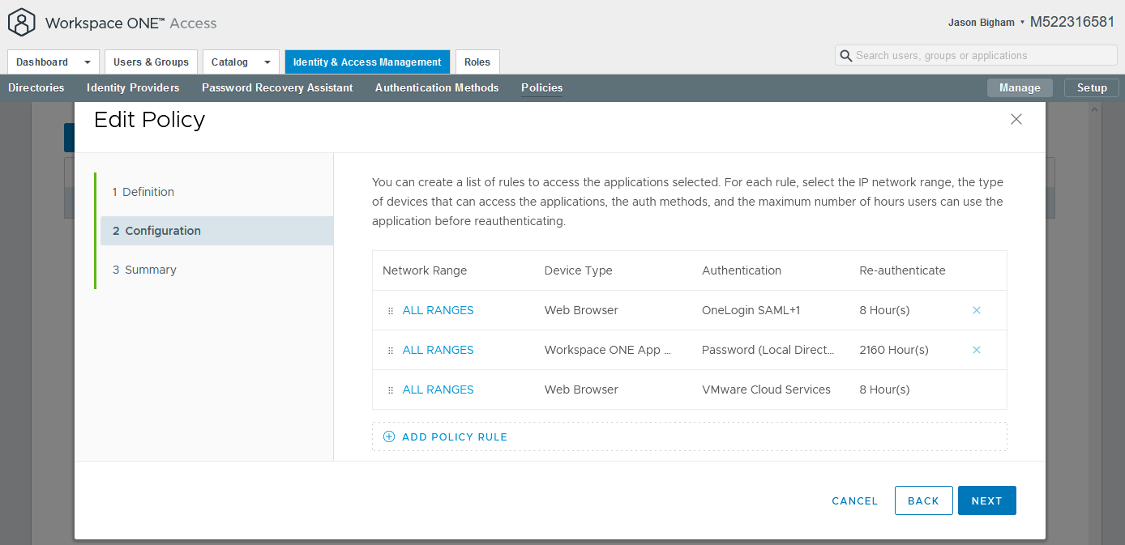Open the Authentication Methods section

(x=436, y=87)
